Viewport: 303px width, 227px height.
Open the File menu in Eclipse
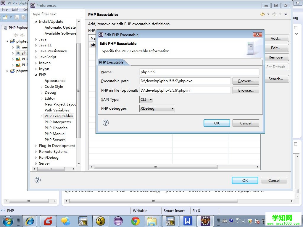(x=5, y=9)
